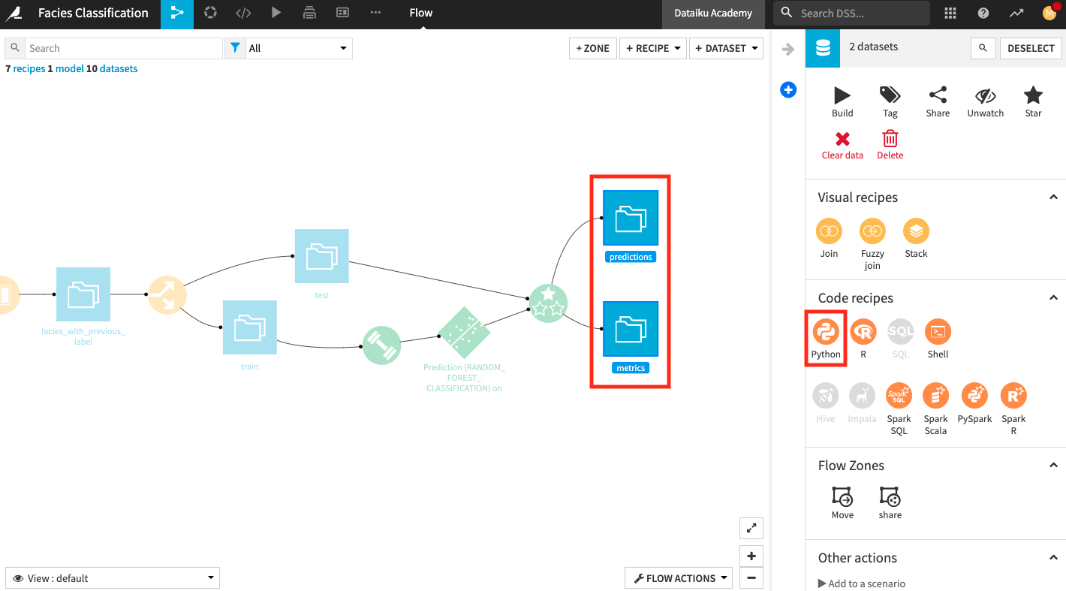Switch to the Flow tab
Viewport: 1066px width, 591px height.
[420, 13]
